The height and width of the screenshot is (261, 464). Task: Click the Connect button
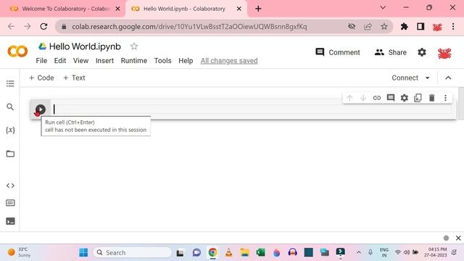click(405, 78)
